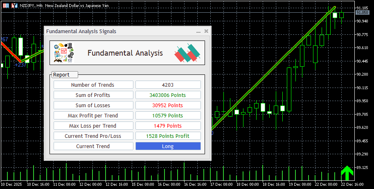Click the 15 Dec 08:00 time label
374x189 pixels.
click(x=143, y=184)
